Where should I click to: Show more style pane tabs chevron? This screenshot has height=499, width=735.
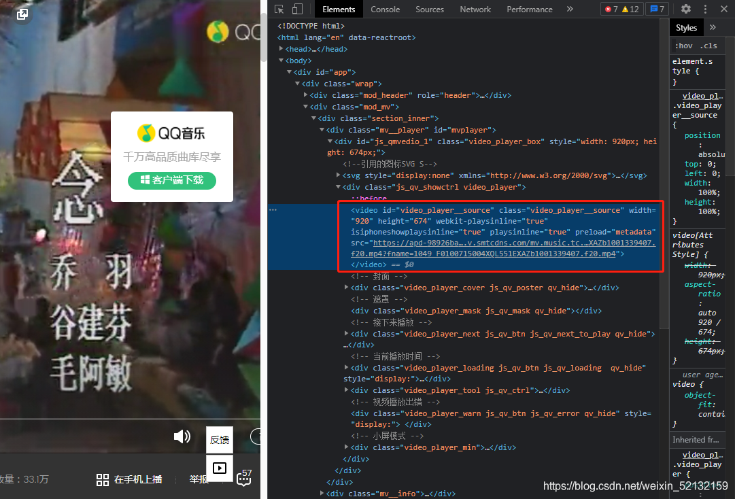click(713, 27)
